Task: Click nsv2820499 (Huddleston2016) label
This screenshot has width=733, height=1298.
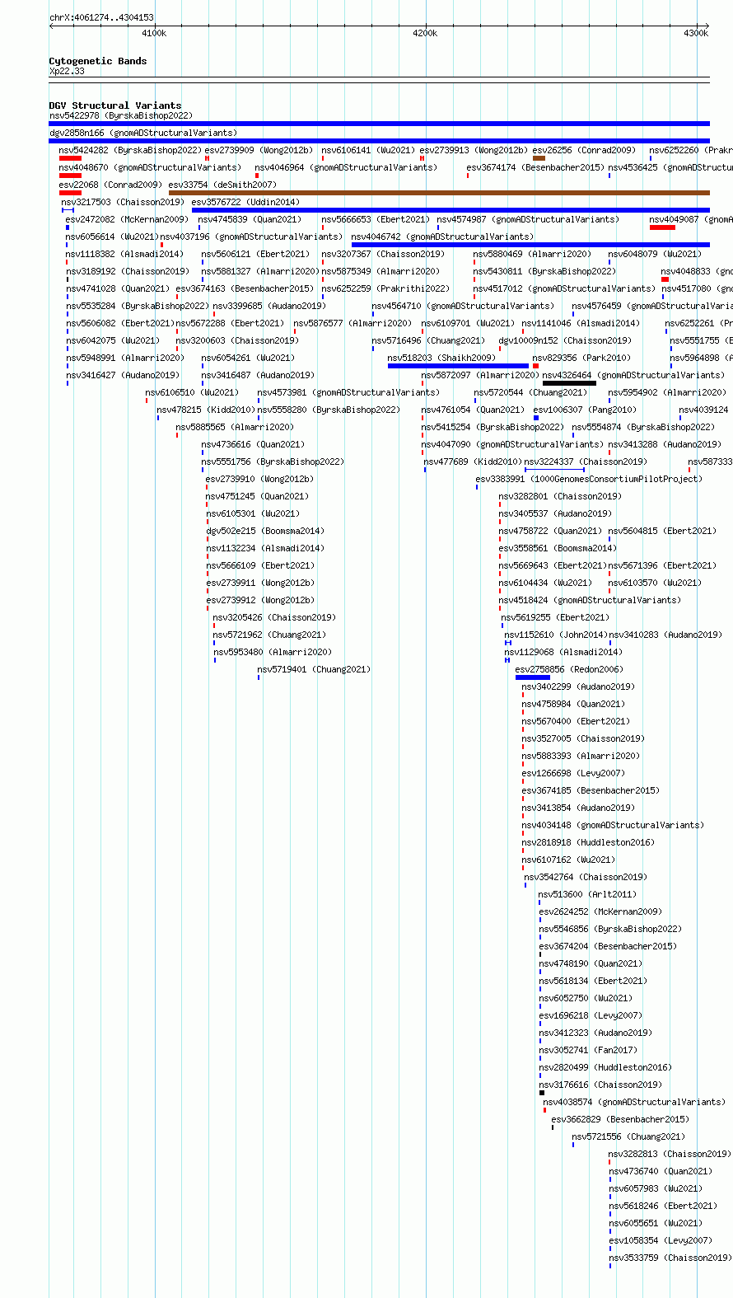Action: click(605, 1068)
